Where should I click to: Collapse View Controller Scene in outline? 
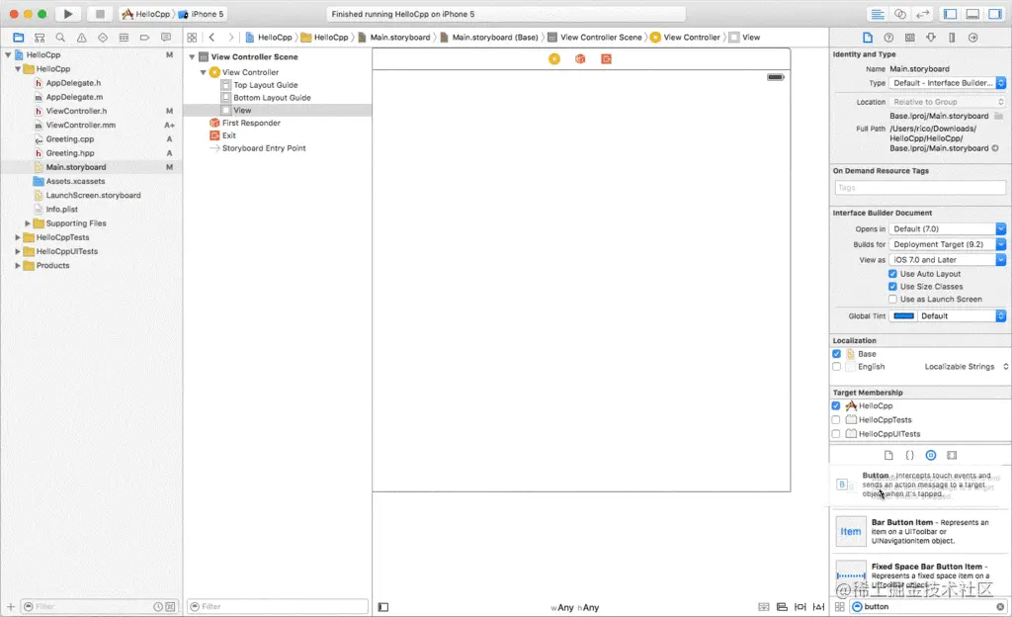pyautogui.click(x=192, y=56)
